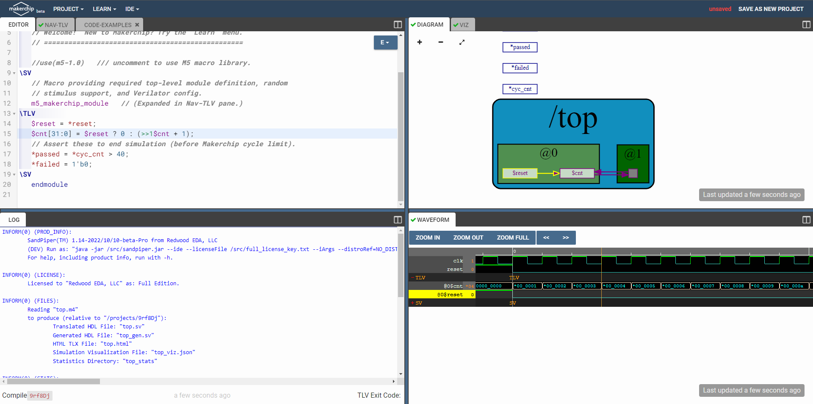Open the E dropdown in the editor
The width and height of the screenshot is (813, 404).
385,42
